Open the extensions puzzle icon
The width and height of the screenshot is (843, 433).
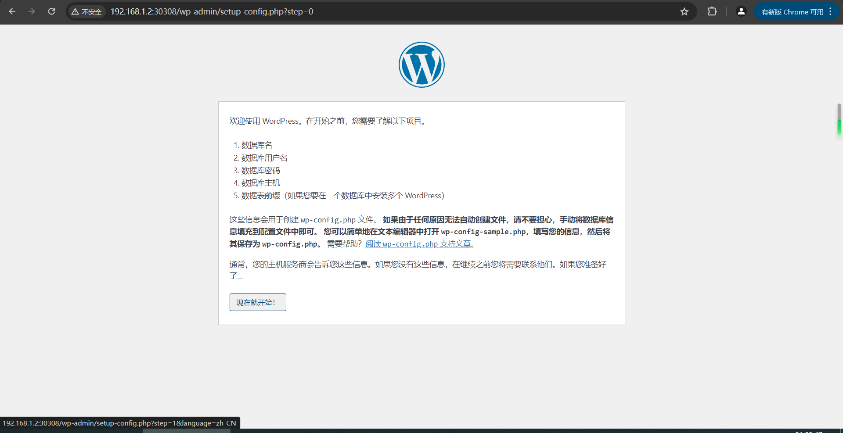pyautogui.click(x=712, y=11)
